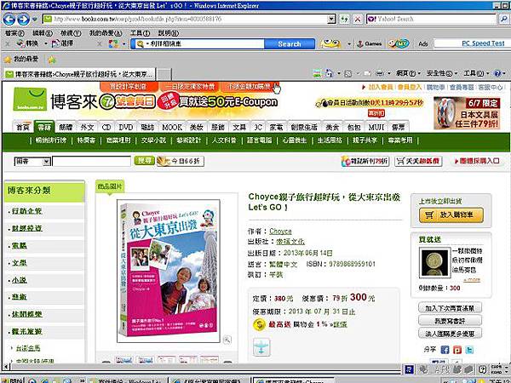Open the 檢視(V) menu
511x383 pixels.
(x=71, y=33)
